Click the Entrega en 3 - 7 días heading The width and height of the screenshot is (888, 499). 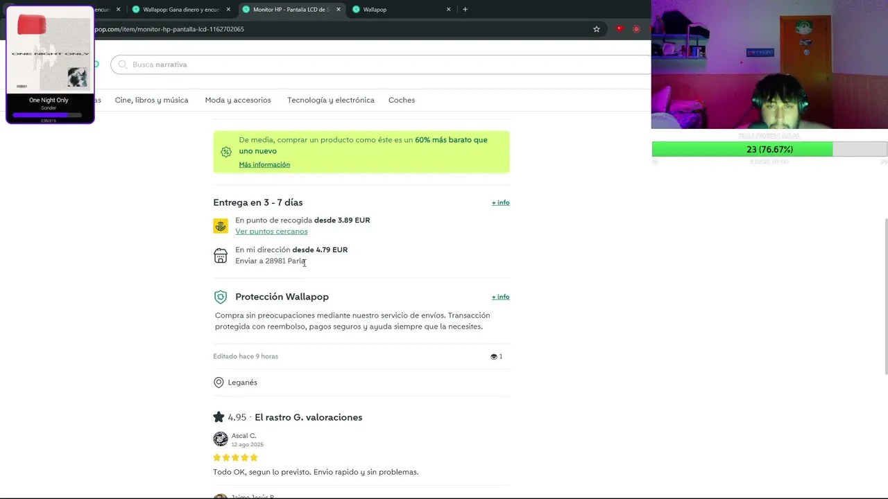(x=258, y=202)
